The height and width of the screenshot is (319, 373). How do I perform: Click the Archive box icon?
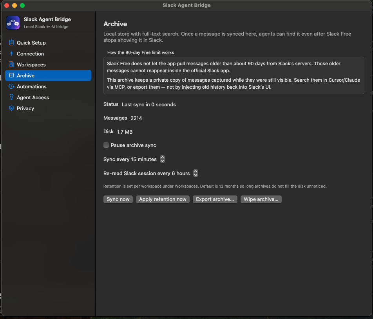tap(11, 75)
